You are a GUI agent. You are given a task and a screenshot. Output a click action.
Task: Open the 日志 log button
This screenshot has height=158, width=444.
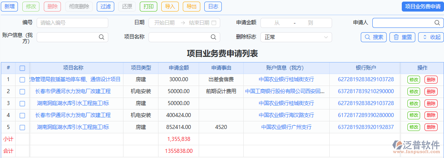click(213, 6)
